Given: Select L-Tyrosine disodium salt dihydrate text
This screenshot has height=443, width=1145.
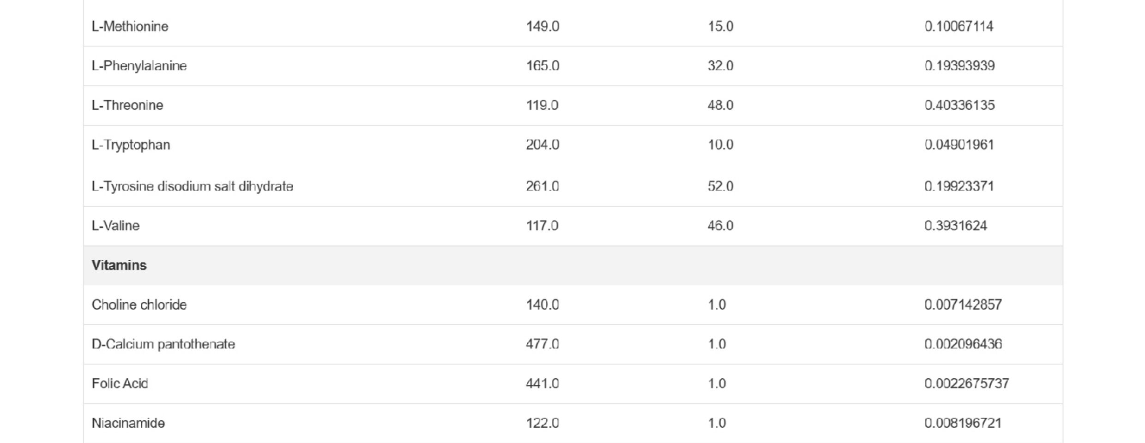Looking at the screenshot, I should click(192, 186).
